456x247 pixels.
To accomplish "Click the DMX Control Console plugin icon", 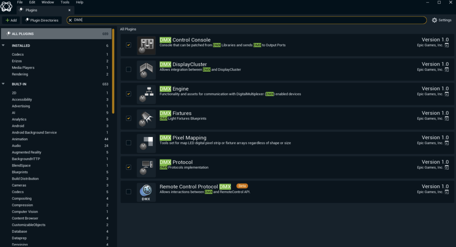I will tap(146, 45).
